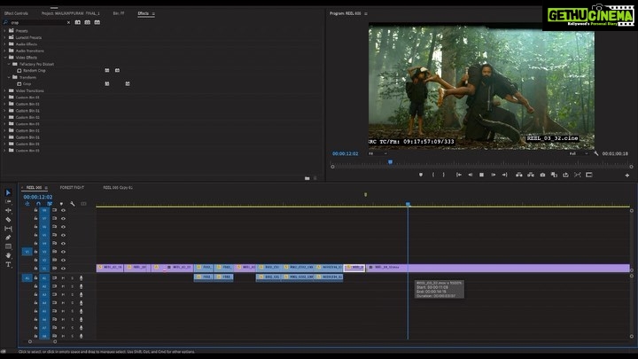This screenshot has height=359, width=638.
Task: Toggle sync lock for V1 track
Action: [55, 269]
